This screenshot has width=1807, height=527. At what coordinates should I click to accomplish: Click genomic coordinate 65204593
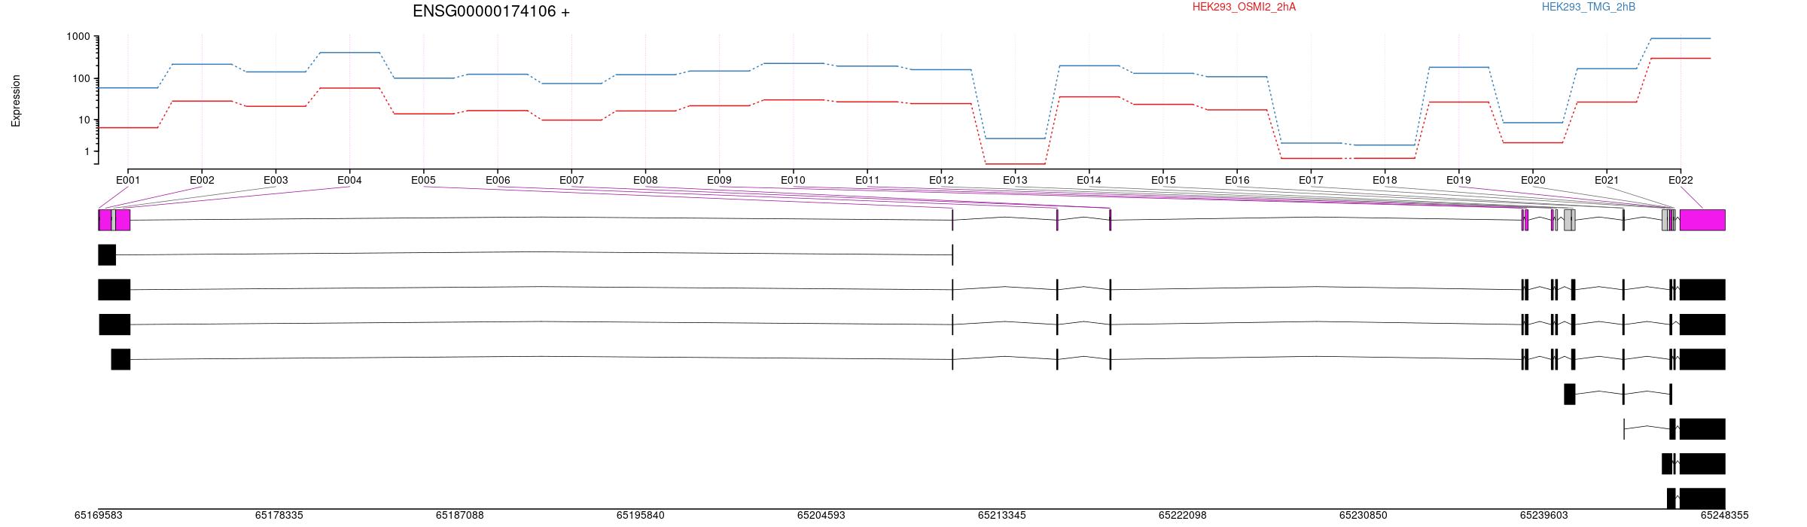point(821,516)
